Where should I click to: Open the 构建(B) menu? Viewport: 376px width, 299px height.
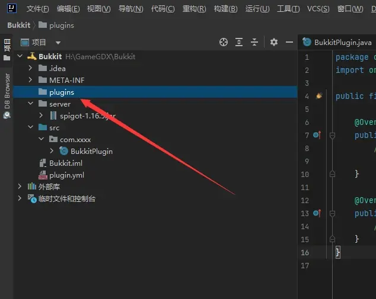[x=225, y=9]
